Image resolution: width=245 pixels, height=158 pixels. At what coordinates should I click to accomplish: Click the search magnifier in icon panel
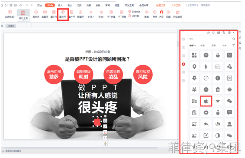[x=233, y=39]
